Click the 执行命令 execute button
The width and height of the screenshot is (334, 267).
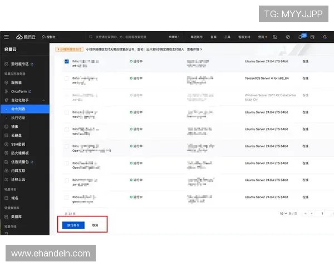[x=73, y=225]
